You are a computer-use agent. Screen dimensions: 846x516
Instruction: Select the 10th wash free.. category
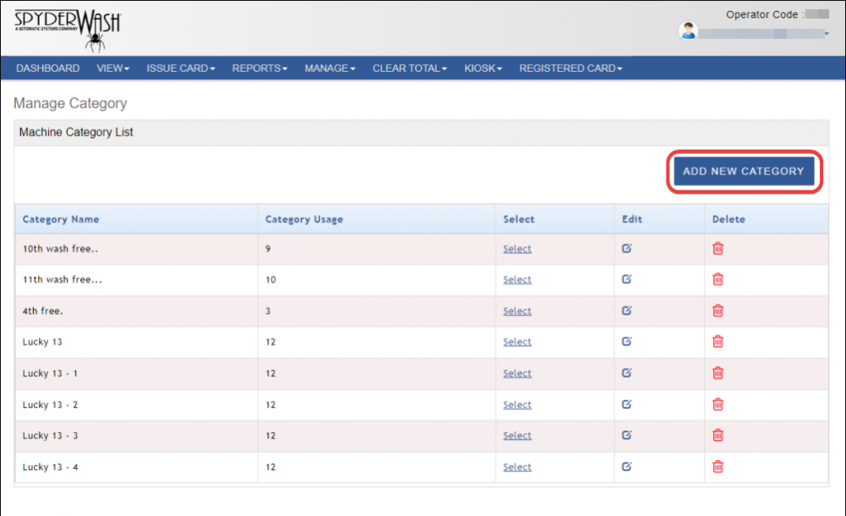(517, 249)
